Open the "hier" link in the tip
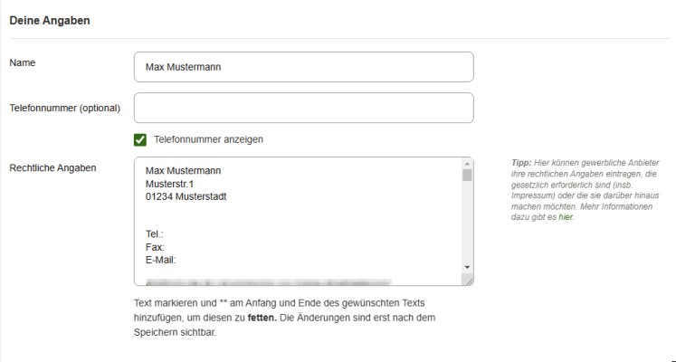 coord(566,217)
